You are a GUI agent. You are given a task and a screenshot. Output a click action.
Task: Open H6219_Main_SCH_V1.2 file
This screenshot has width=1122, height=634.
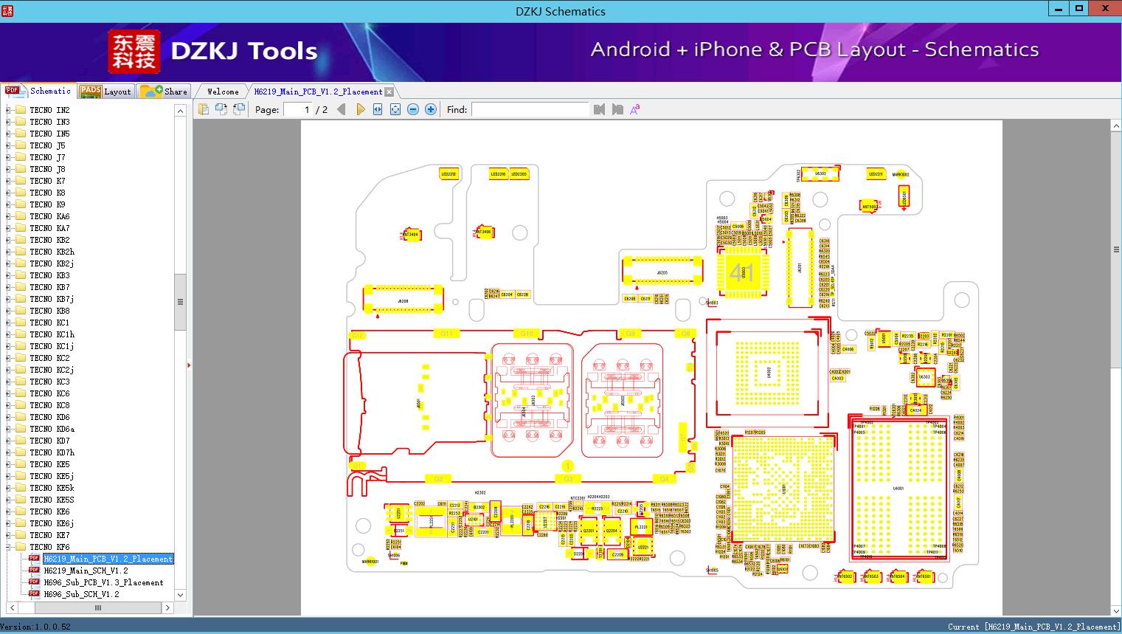tap(86, 571)
